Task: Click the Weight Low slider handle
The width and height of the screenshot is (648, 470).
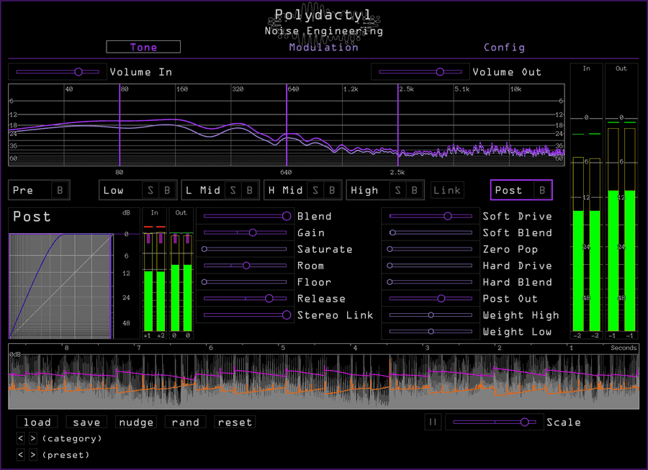Action: (x=431, y=332)
